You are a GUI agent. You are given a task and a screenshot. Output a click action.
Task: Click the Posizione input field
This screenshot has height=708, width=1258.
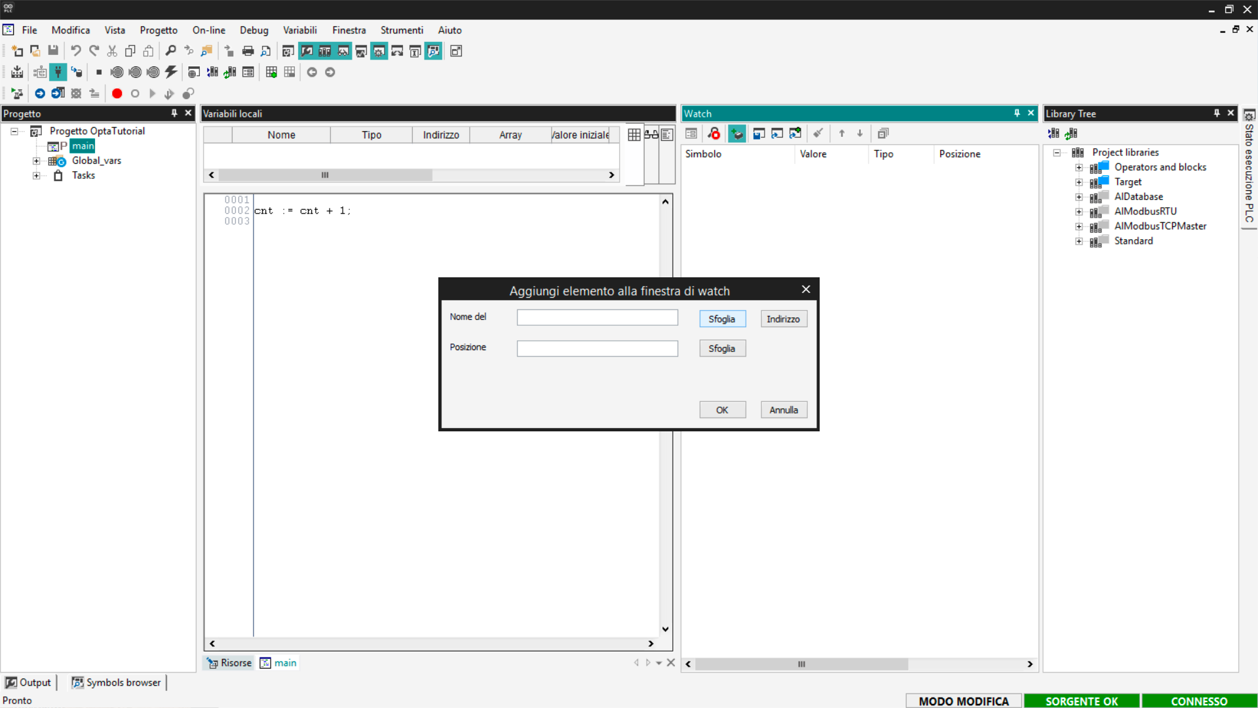[597, 349]
